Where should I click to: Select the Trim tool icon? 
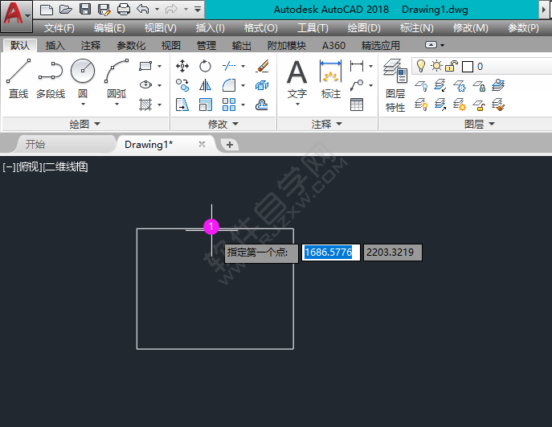coord(229,66)
